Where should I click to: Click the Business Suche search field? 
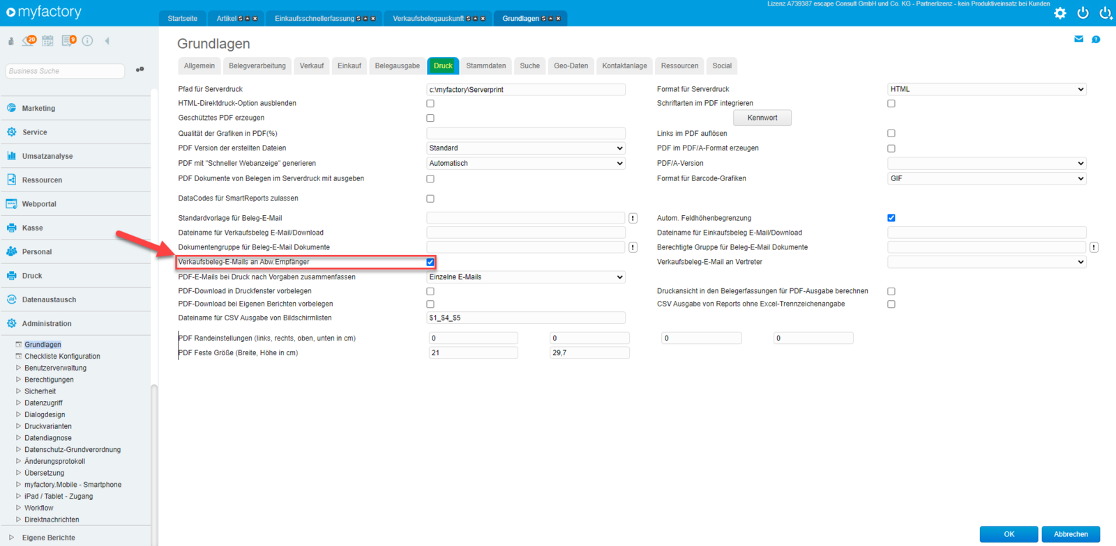tap(65, 70)
